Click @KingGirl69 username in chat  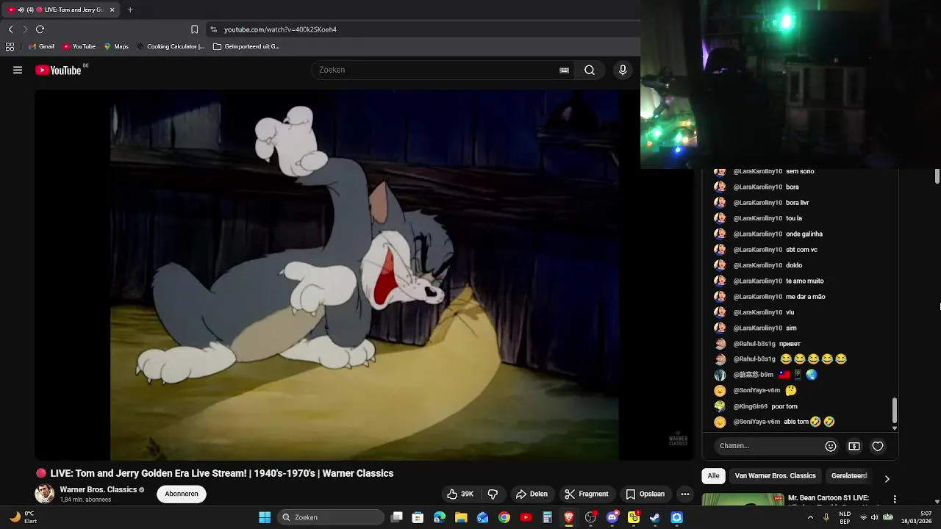click(x=750, y=406)
